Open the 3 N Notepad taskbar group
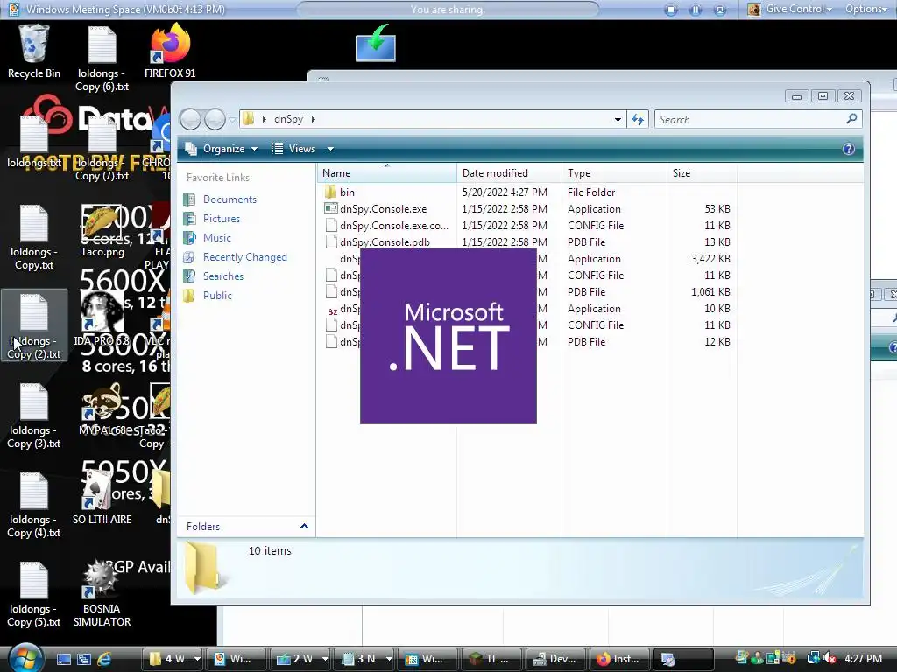The height and width of the screenshot is (672, 897). click(364, 659)
